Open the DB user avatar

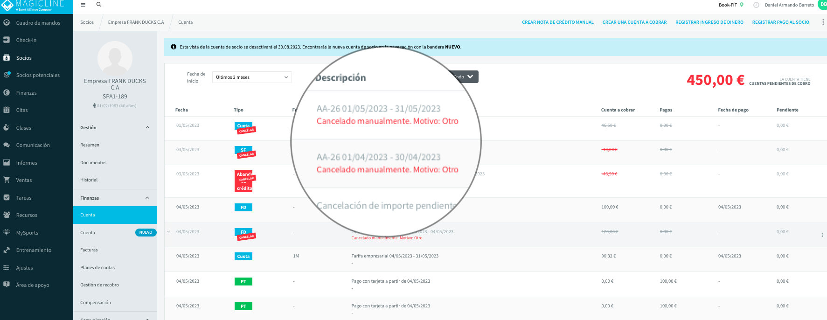coord(822,4)
